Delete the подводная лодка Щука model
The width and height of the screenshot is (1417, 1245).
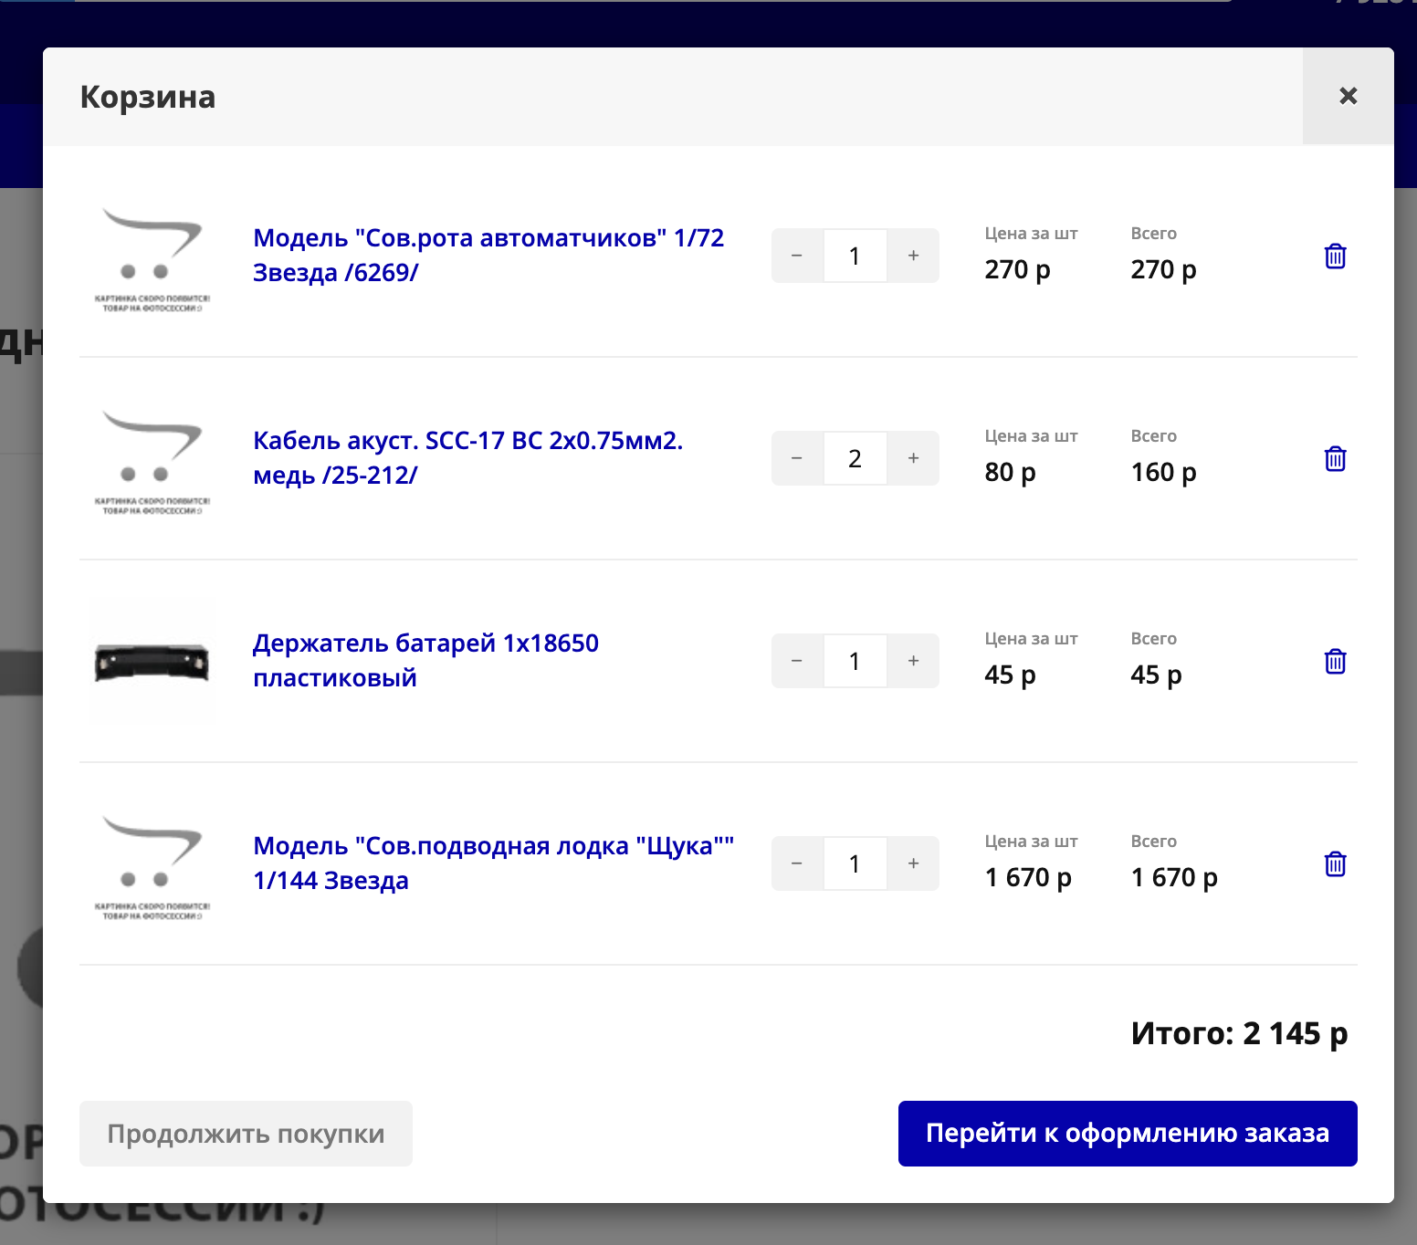tap(1335, 864)
